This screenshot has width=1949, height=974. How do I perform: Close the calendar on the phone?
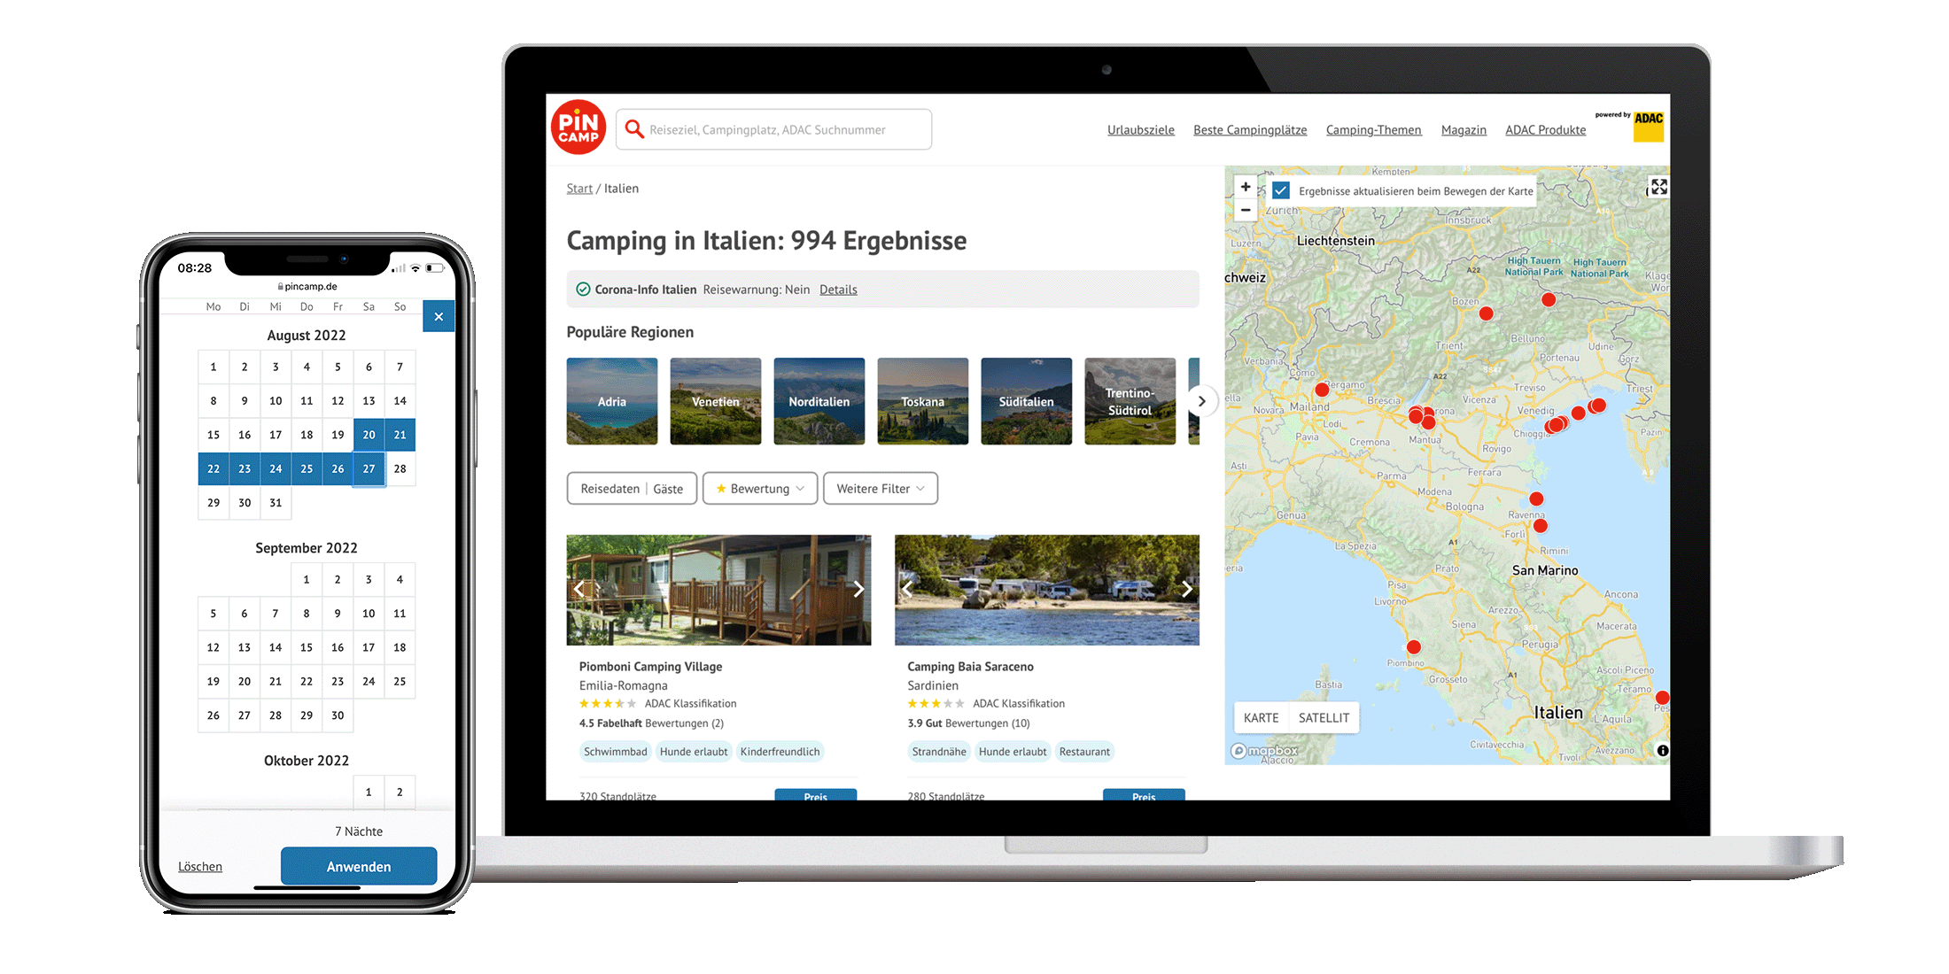(439, 316)
